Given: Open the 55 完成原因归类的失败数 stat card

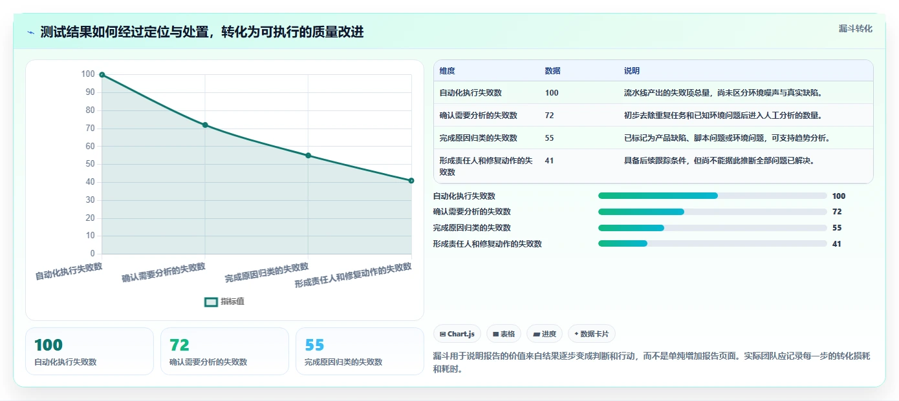Looking at the screenshot, I should tap(360, 351).
